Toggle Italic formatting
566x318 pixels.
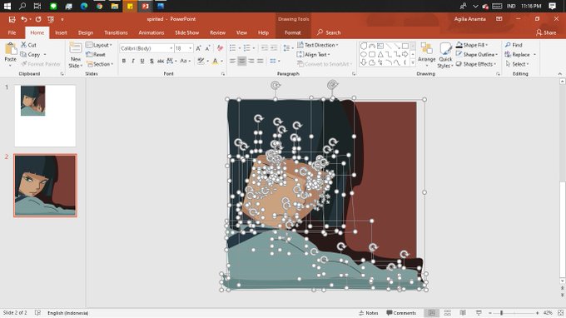[133, 61]
